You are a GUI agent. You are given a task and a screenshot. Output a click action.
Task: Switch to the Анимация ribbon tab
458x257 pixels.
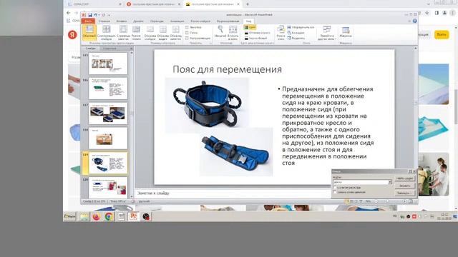click(177, 21)
